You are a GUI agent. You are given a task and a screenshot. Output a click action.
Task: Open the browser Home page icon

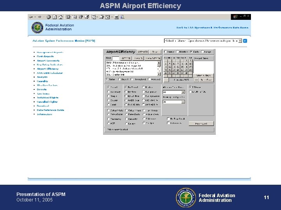coord(61,17)
